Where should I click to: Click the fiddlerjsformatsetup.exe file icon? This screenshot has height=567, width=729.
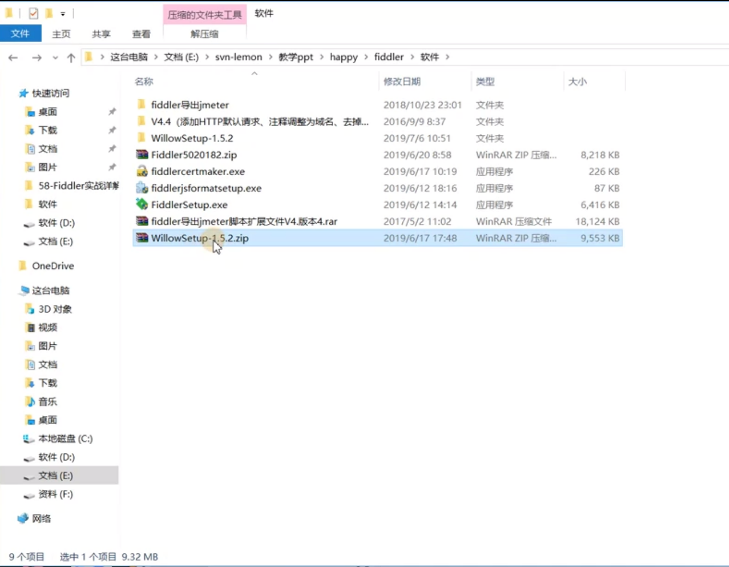click(x=142, y=188)
